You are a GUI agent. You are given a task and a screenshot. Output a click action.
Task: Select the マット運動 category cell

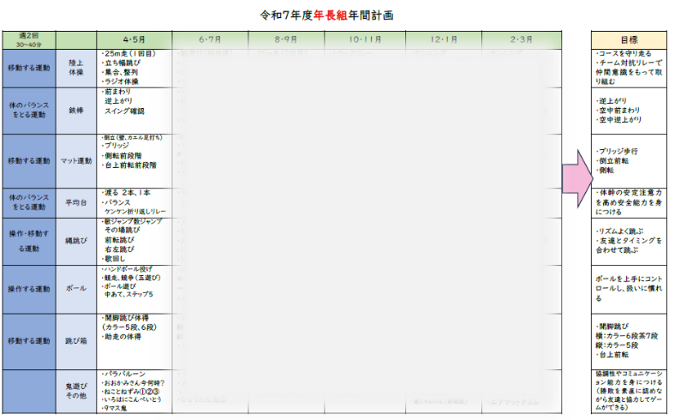76,160
